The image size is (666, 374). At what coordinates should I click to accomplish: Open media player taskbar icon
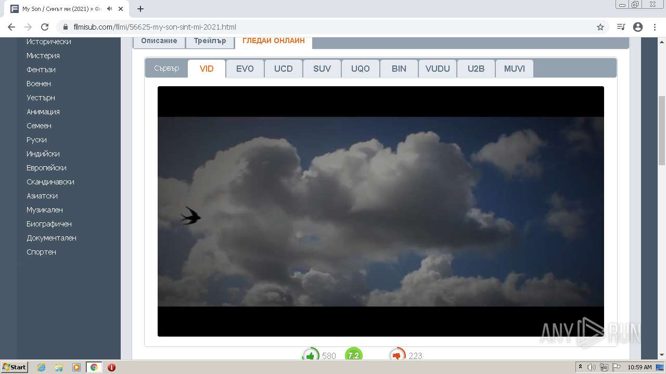[x=76, y=367]
